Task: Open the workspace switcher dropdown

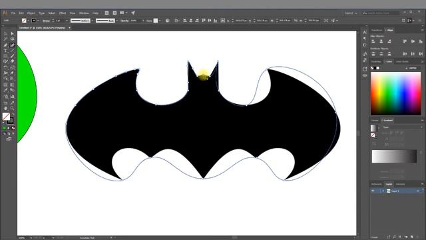Action: [x=351, y=13]
